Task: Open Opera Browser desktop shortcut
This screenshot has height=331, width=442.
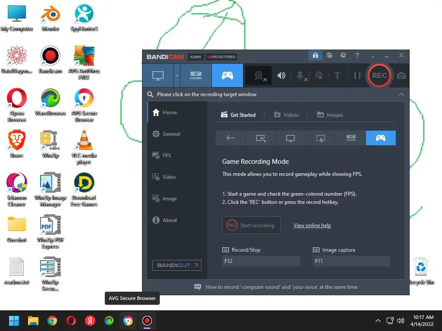Action: pyautogui.click(x=17, y=105)
